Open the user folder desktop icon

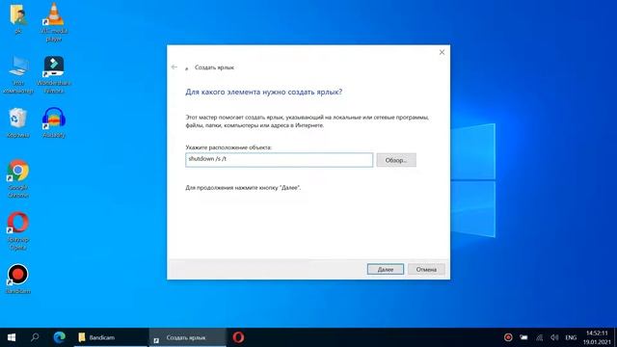(x=18, y=19)
